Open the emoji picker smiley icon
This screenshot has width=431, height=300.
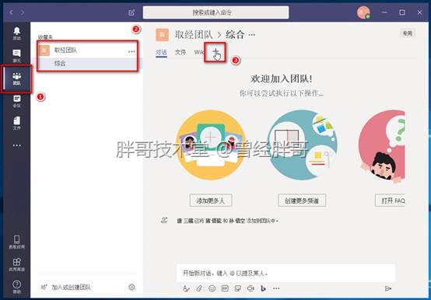[x=212, y=288]
